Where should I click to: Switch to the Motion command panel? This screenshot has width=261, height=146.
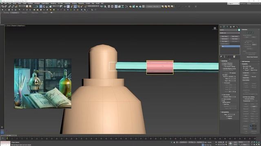(x=231, y=27)
